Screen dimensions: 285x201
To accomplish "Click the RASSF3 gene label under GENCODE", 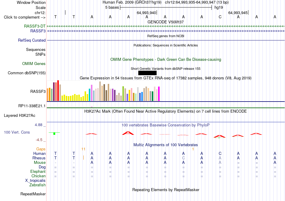I will pos(38,31).
